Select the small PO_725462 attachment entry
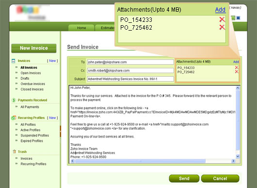This screenshot has height=188, width=257. click(186, 72)
